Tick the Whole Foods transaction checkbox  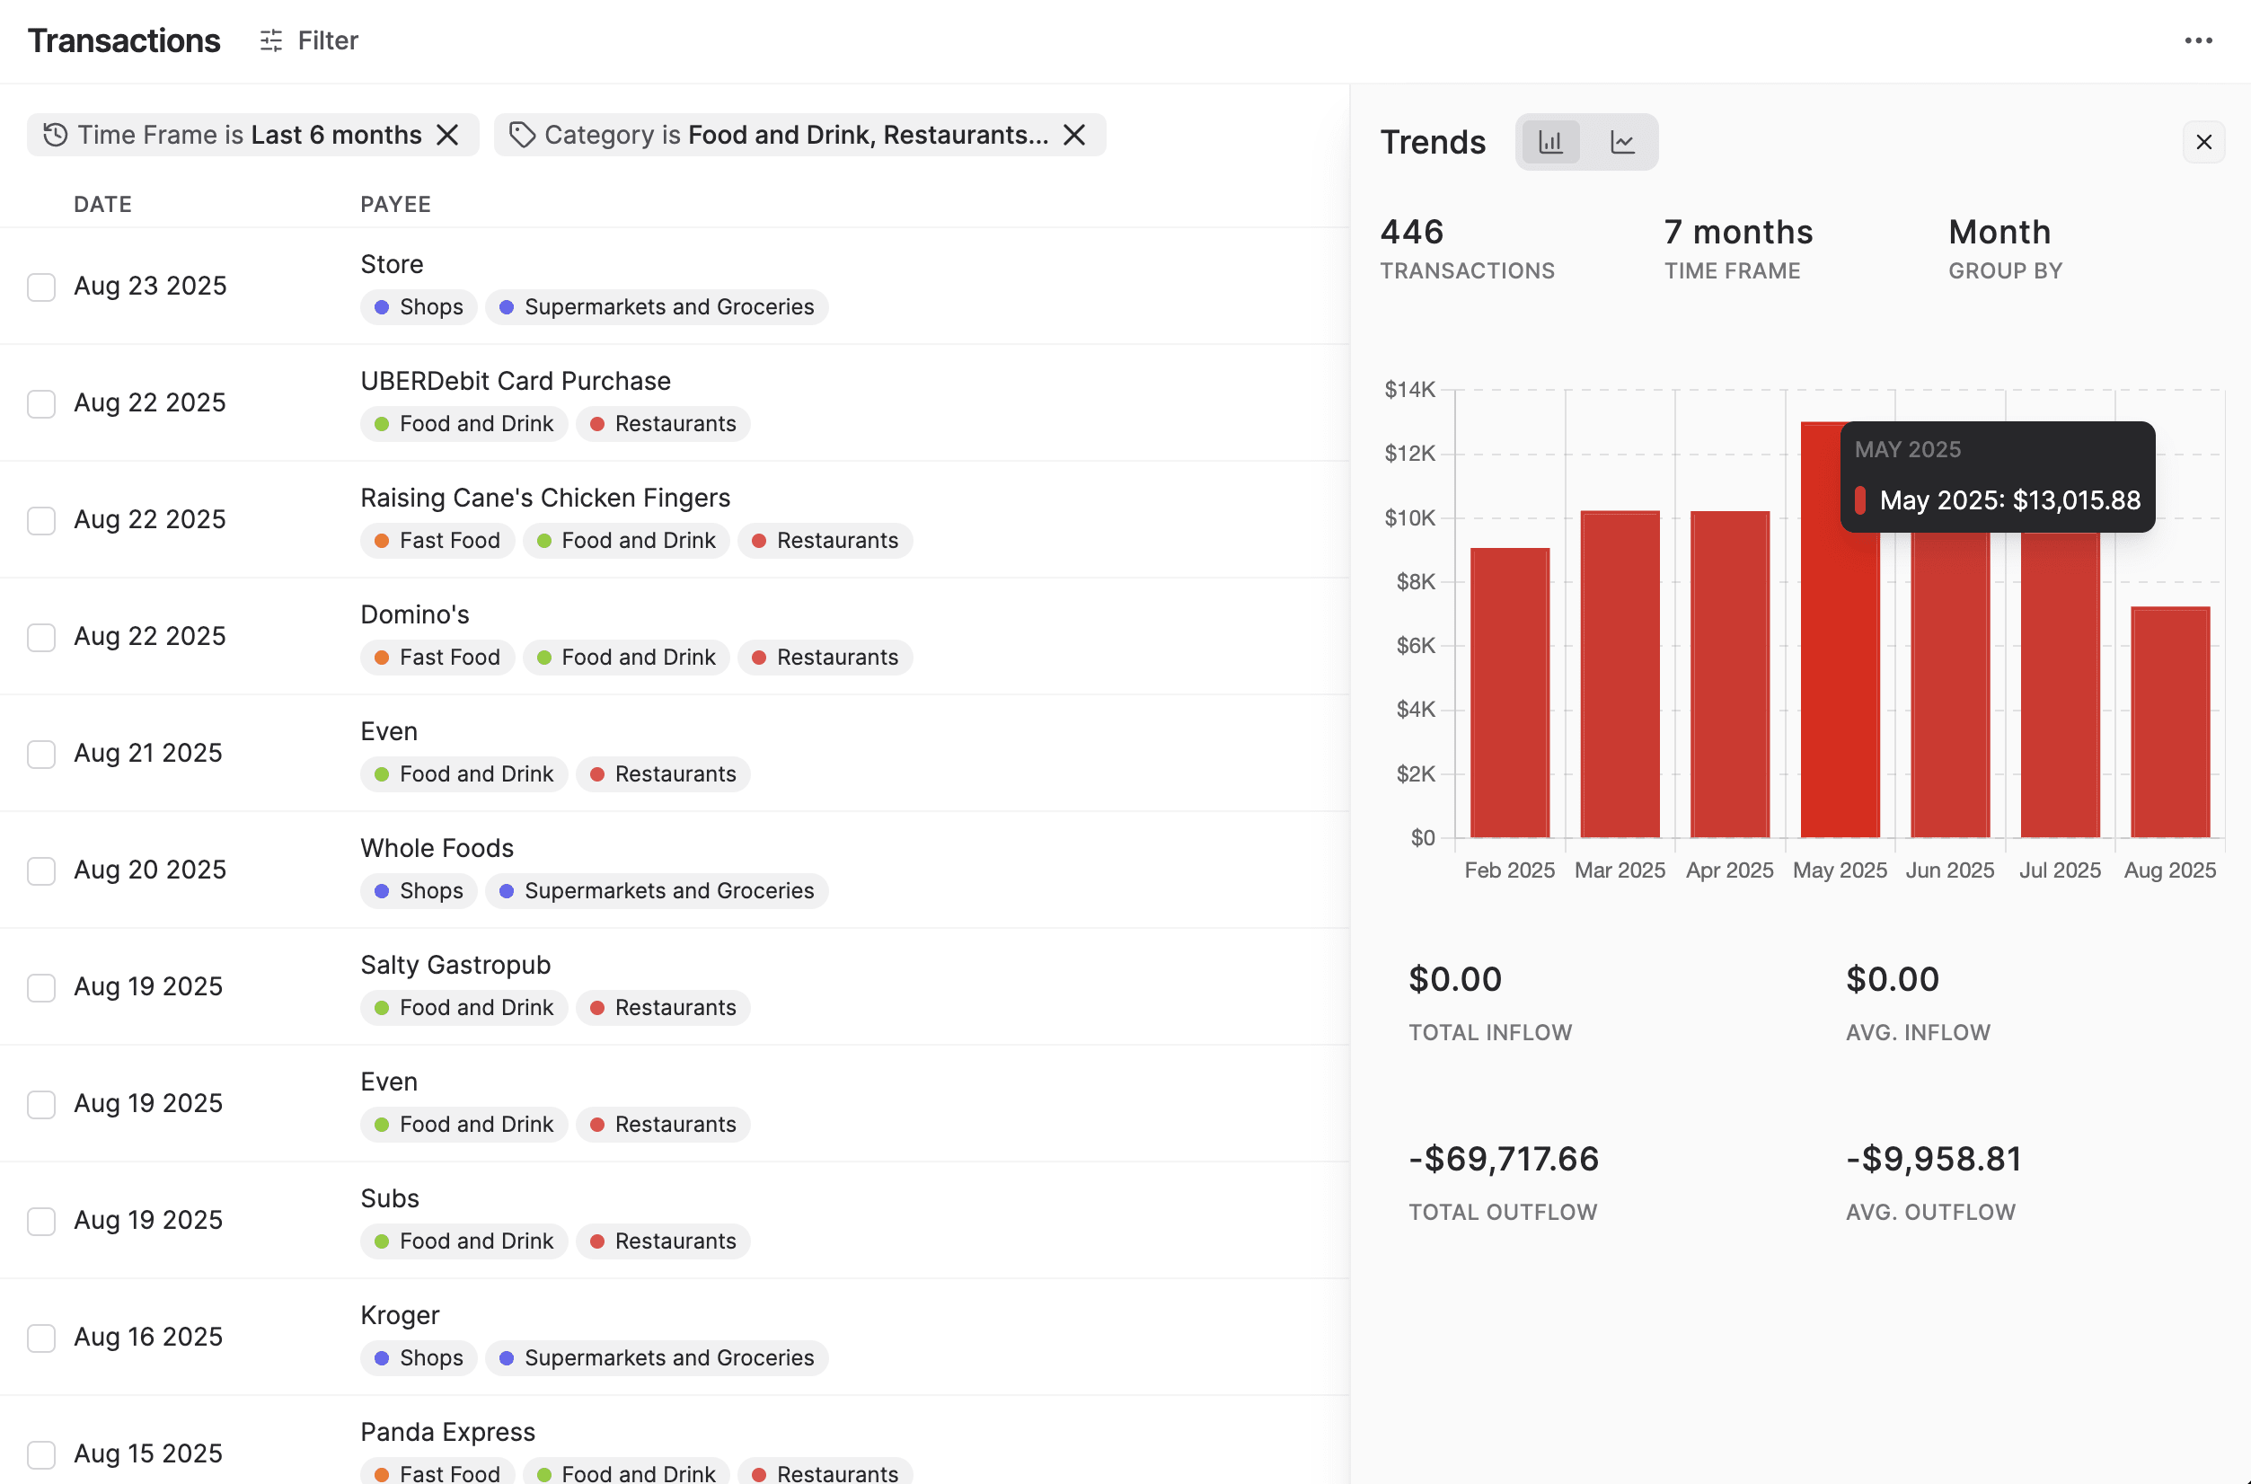pos(41,870)
